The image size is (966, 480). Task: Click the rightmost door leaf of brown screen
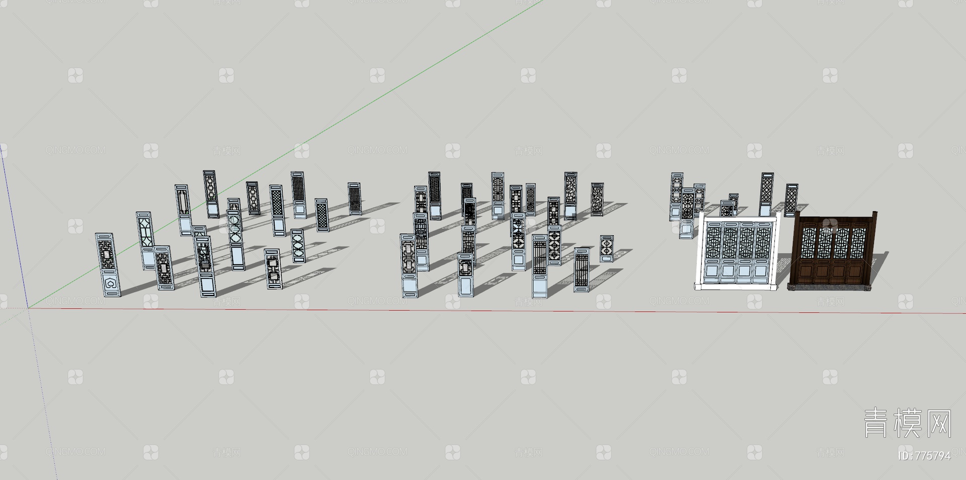tap(857, 254)
